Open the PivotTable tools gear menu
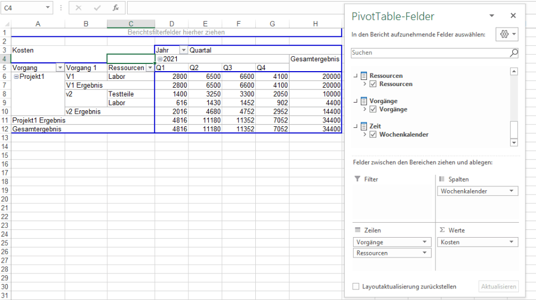This screenshot has width=536, height=300. tap(507, 34)
